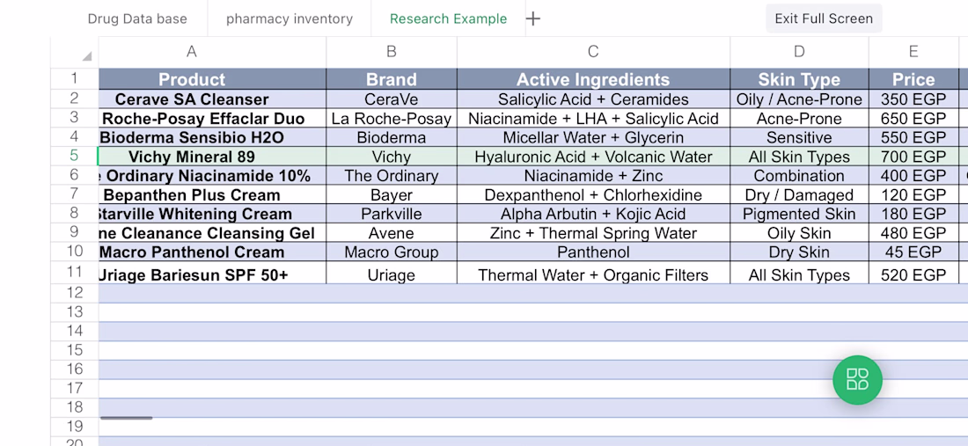Screen dimensions: 968x446
Task: Click the Product header cell
Action: (212, 79)
